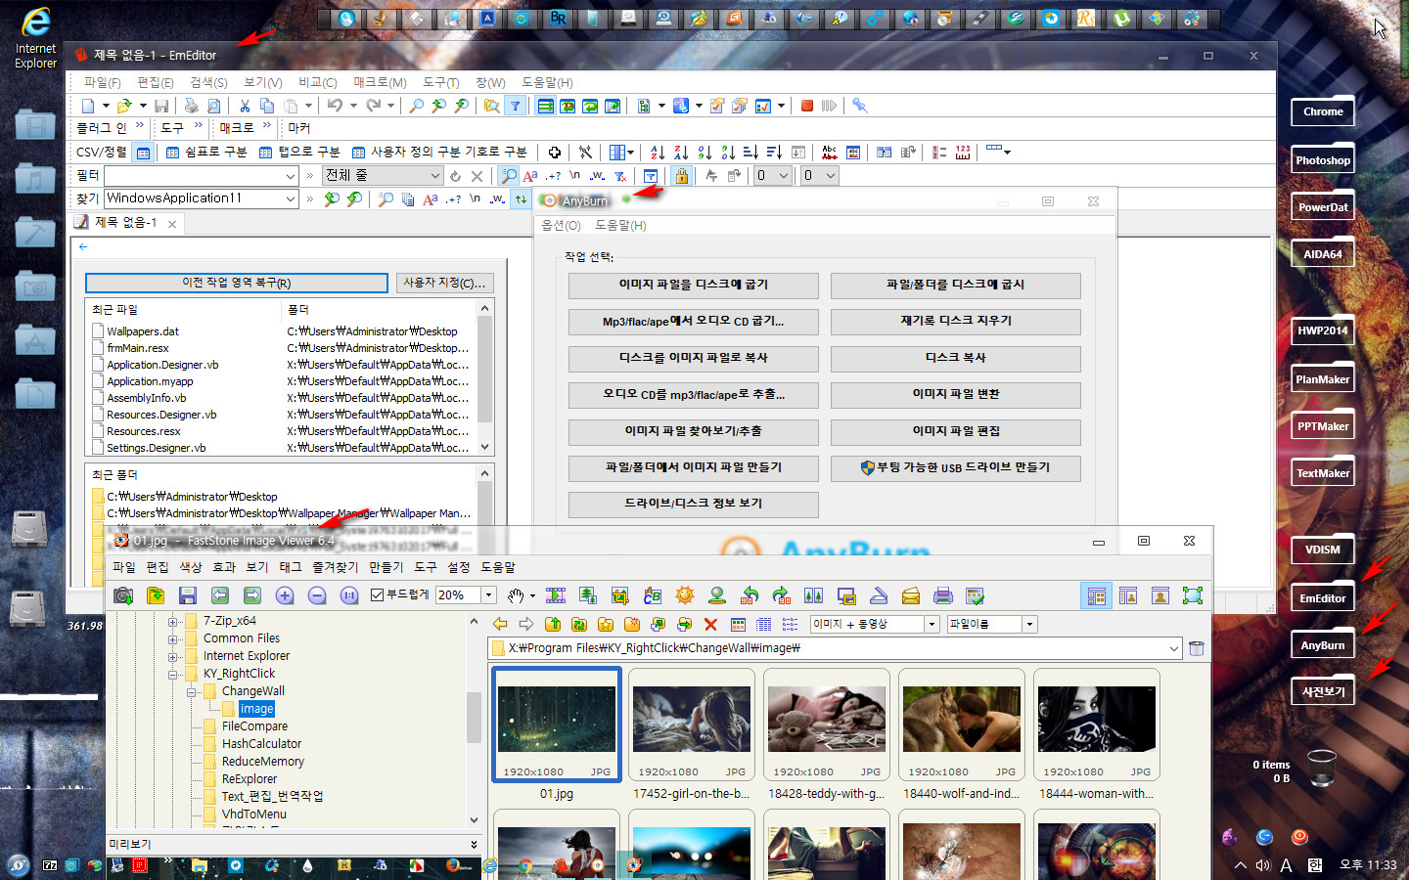Toggle filter regular expression .+? button
The image size is (1409, 880).
(x=553, y=176)
